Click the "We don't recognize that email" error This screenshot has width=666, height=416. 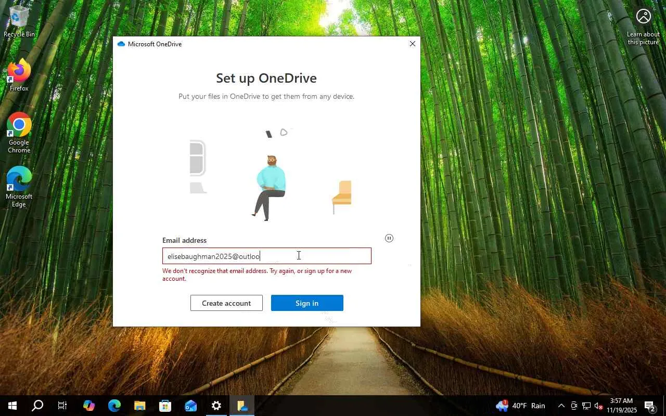click(x=257, y=275)
